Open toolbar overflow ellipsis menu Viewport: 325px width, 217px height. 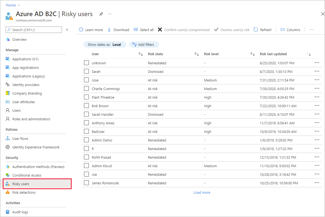[x=311, y=30]
